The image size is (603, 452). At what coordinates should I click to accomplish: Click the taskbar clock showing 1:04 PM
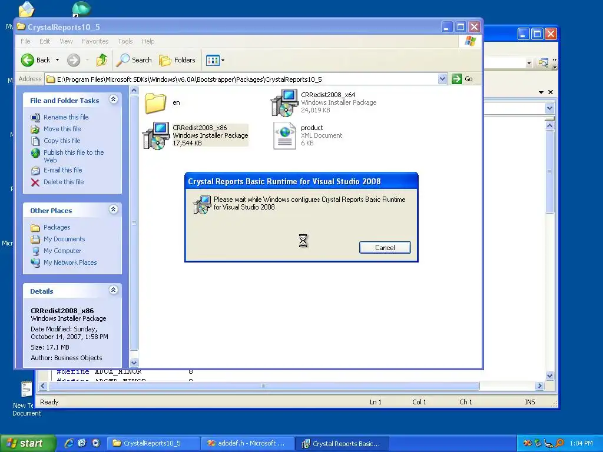pos(581,444)
